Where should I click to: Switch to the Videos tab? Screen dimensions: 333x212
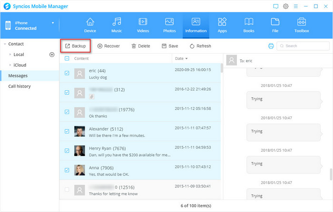click(x=143, y=25)
